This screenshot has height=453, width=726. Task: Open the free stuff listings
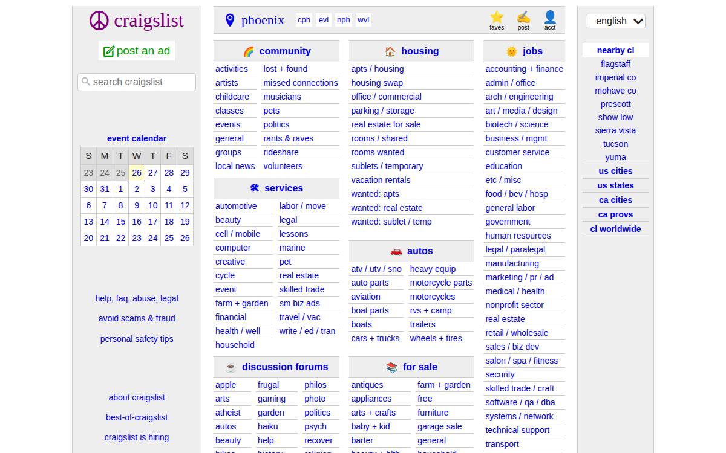click(x=425, y=399)
